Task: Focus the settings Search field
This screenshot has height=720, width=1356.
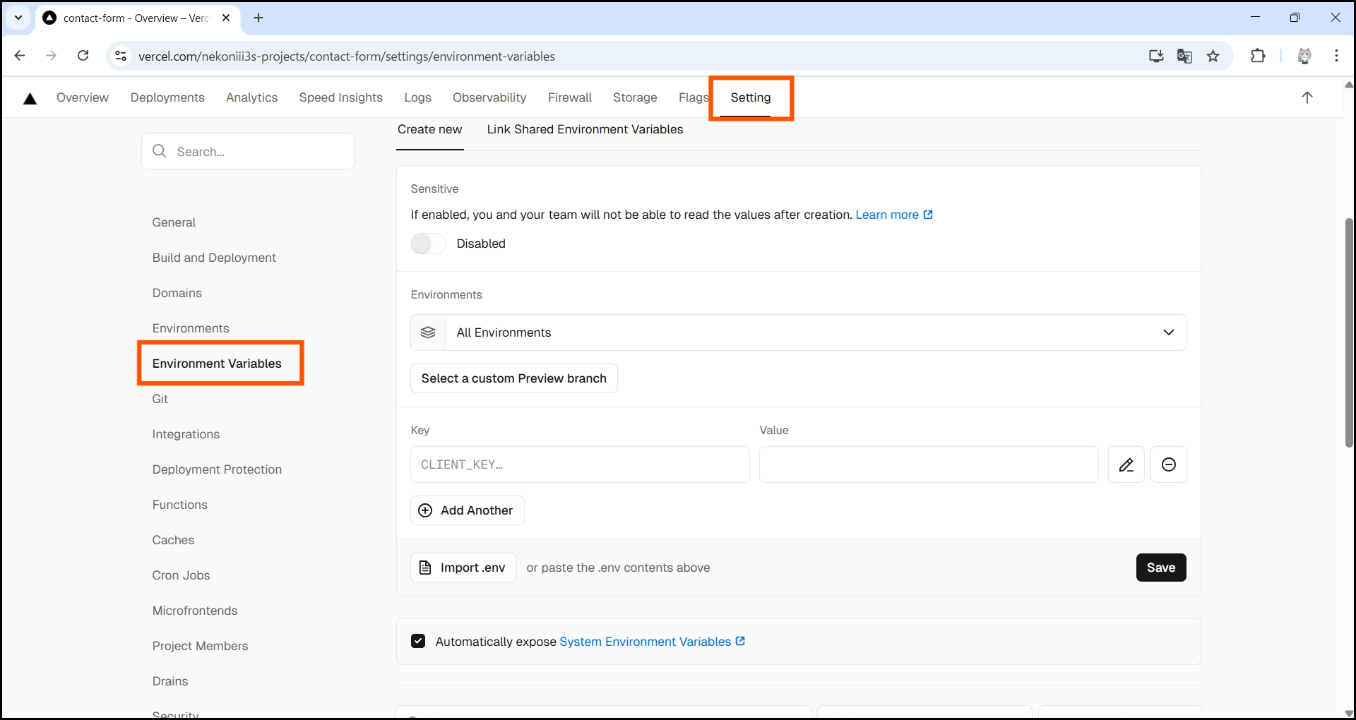Action: point(248,151)
